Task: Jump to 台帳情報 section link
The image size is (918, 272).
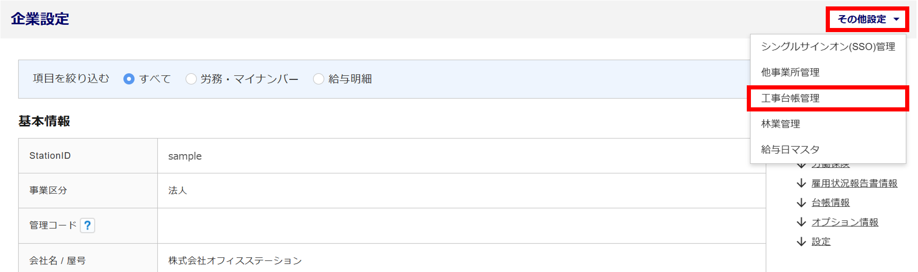Action: pos(830,202)
